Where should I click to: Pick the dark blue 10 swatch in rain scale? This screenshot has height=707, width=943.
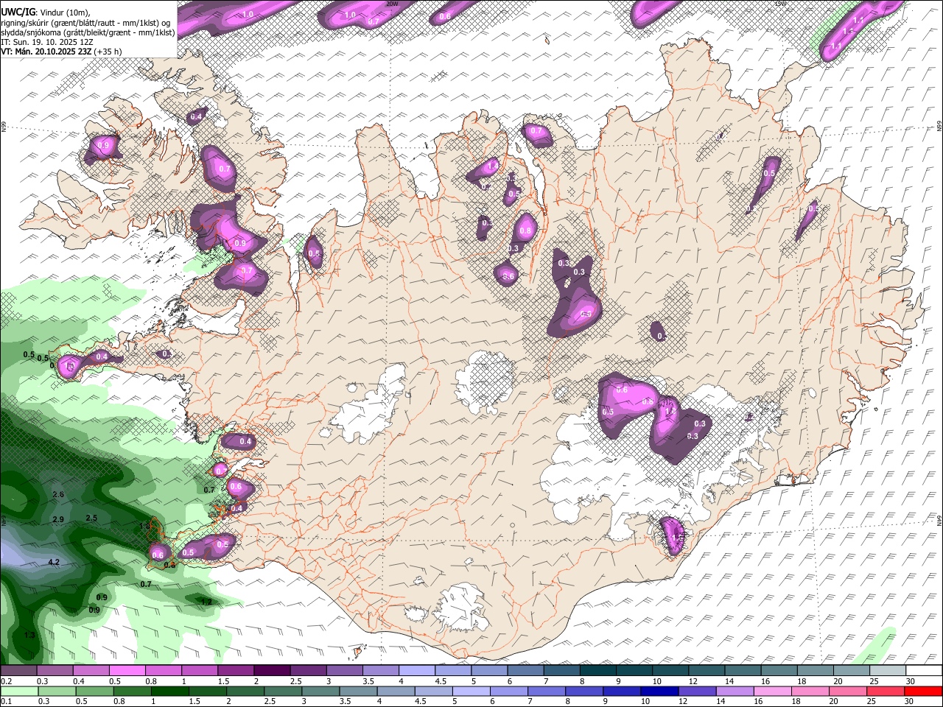pos(660,691)
